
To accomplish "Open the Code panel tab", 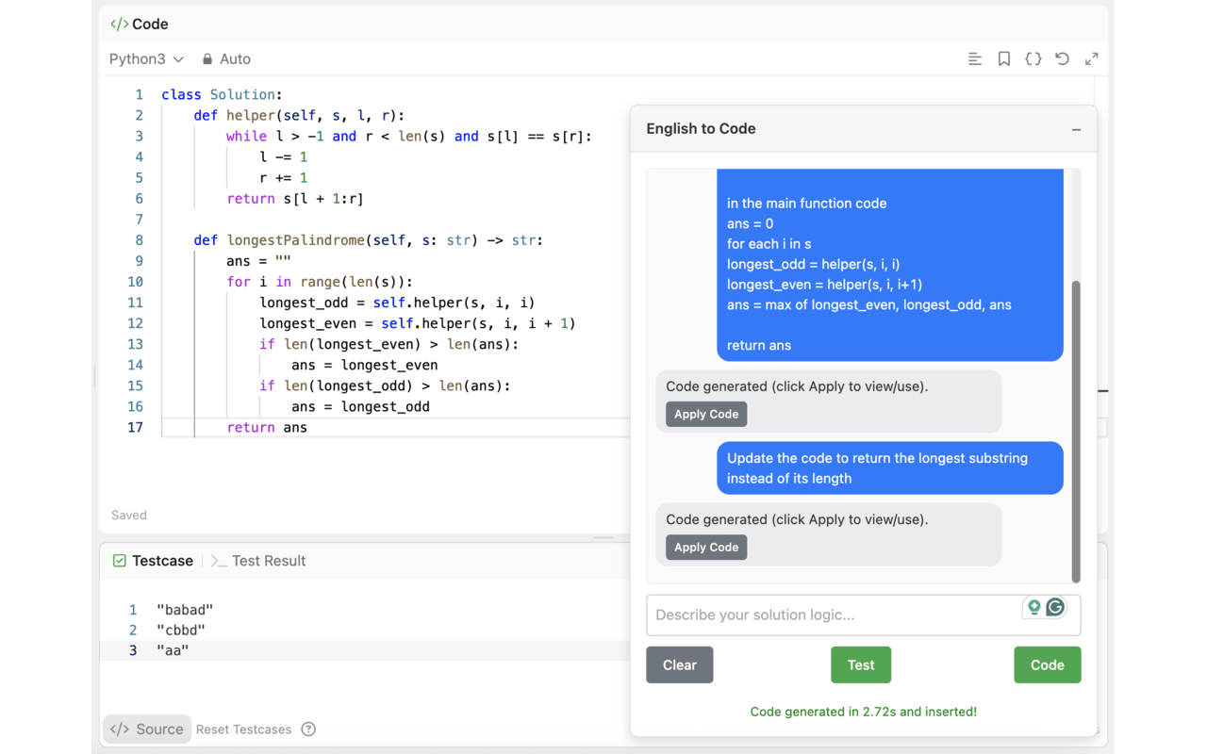I will point(140,25).
